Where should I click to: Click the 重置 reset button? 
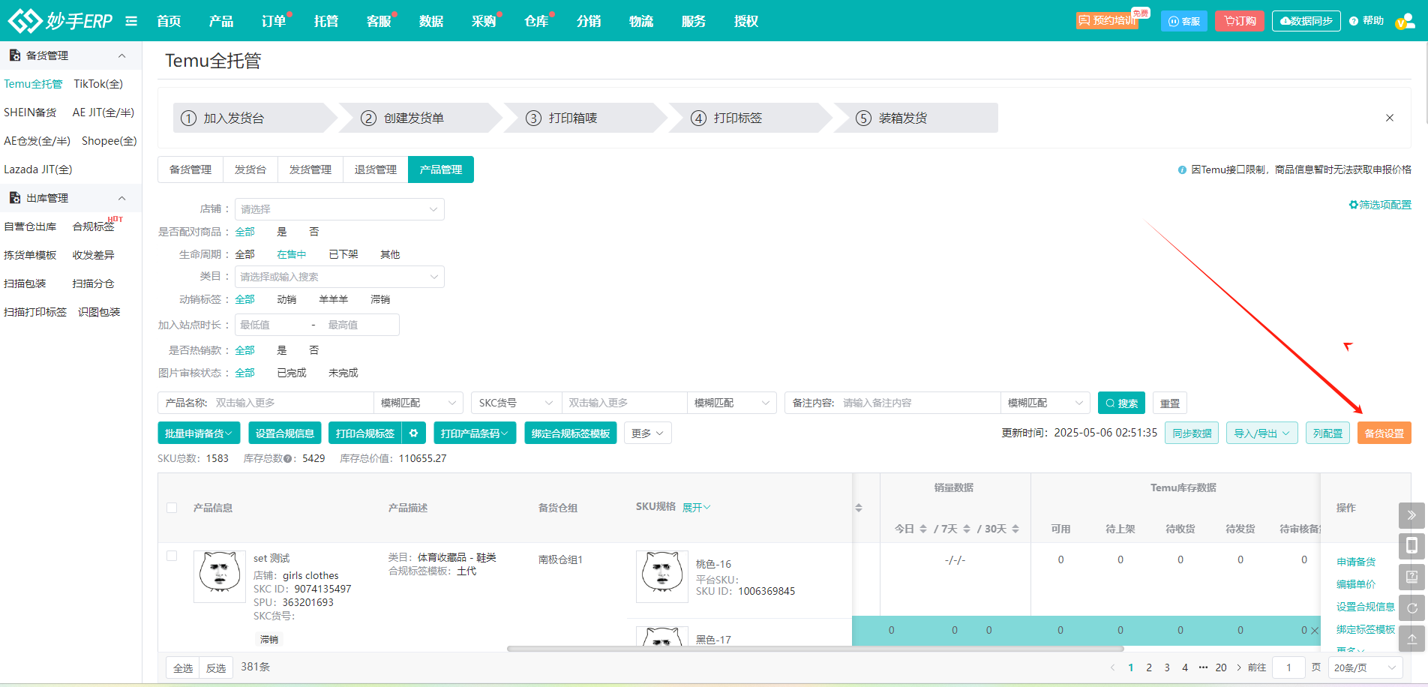pos(1170,403)
